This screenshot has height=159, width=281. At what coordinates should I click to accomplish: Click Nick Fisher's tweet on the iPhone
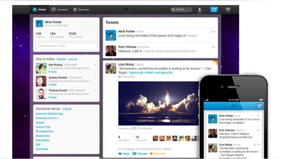click(x=234, y=119)
